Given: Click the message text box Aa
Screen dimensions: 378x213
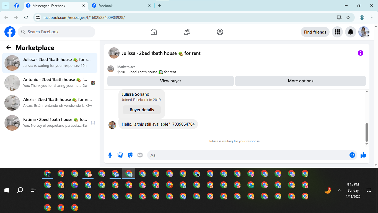Looking at the screenshot, I should click(252, 155).
